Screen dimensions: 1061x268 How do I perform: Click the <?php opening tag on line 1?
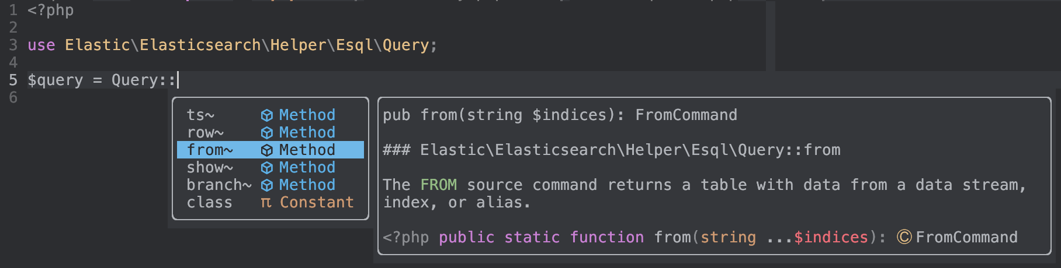tap(51, 10)
